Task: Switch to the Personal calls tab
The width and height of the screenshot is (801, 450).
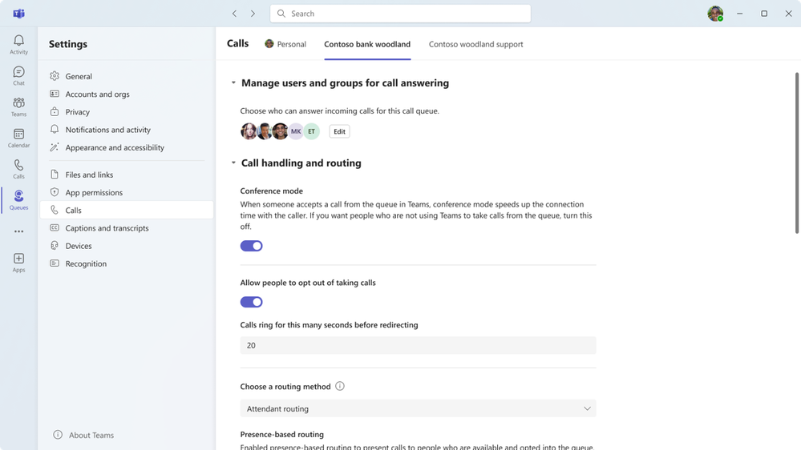Action: (x=285, y=44)
